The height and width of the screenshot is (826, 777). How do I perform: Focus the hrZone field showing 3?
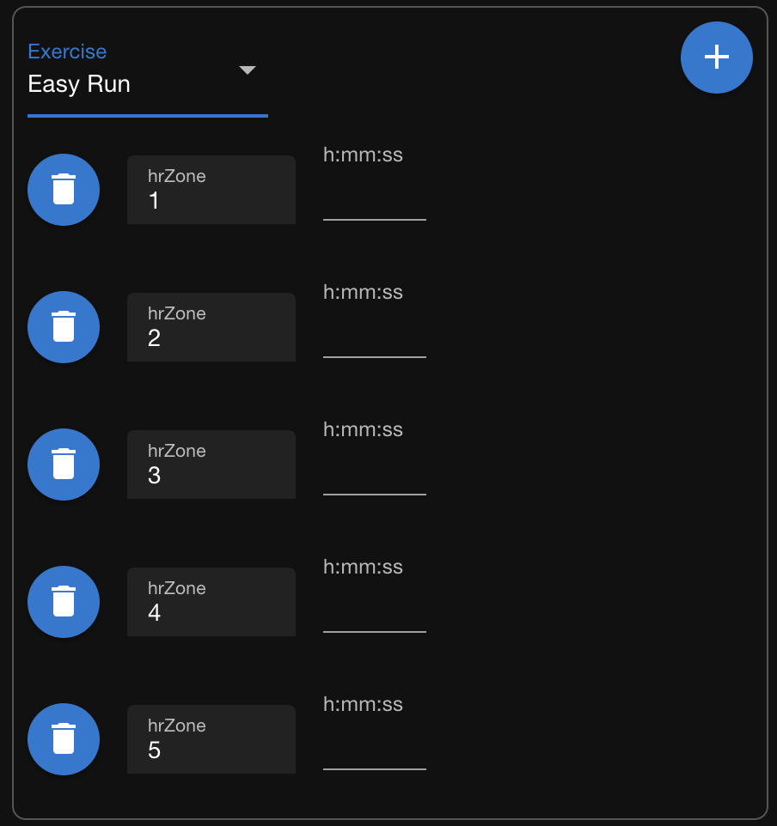tap(211, 465)
